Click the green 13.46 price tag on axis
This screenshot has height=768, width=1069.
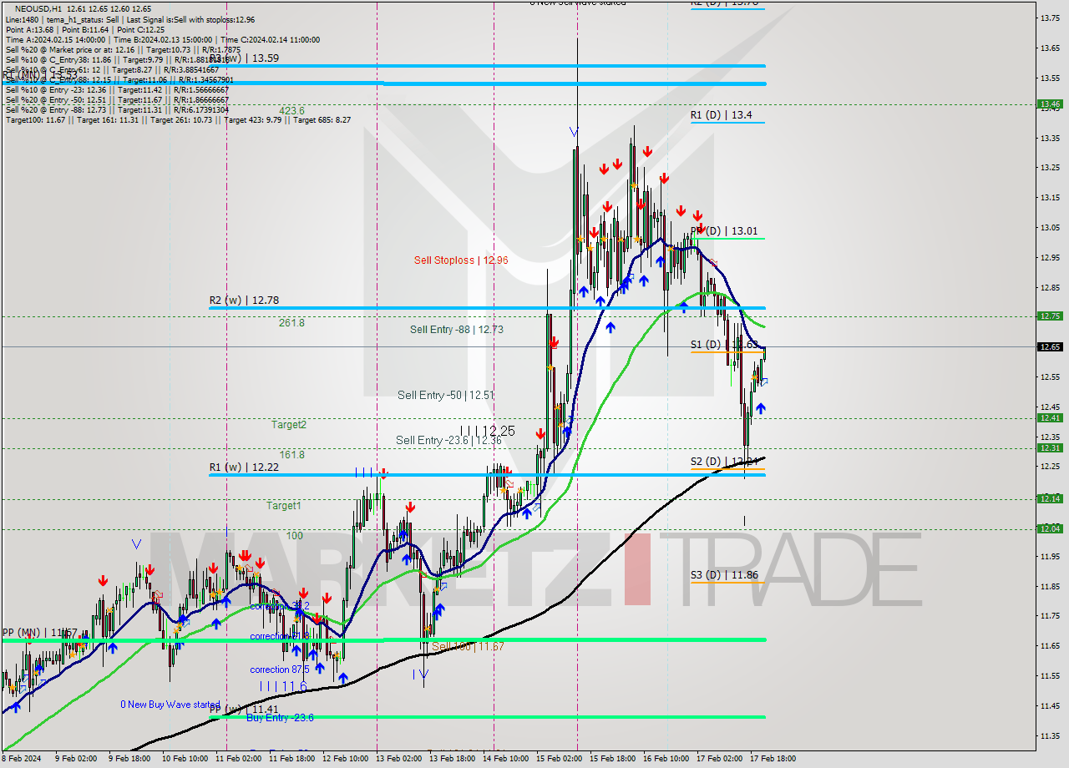(1050, 104)
